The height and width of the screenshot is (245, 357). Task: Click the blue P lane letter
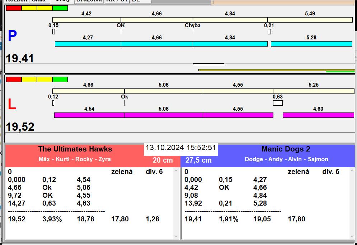[12, 36]
